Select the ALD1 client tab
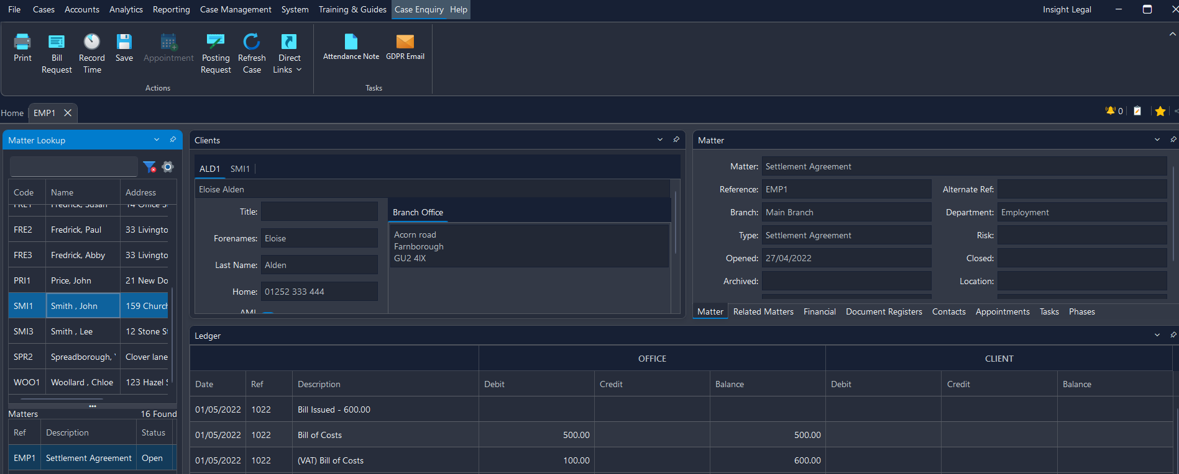This screenshot has width=1179, height=474. [x=209, y=169]
